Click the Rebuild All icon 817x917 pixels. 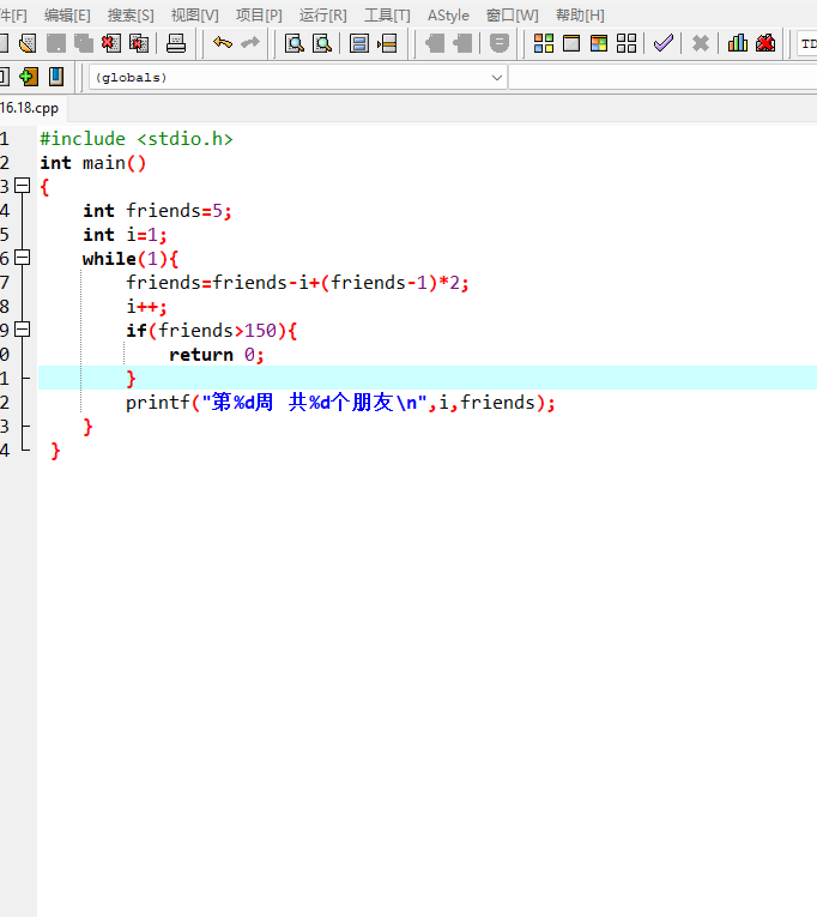(x=627, y=43)
